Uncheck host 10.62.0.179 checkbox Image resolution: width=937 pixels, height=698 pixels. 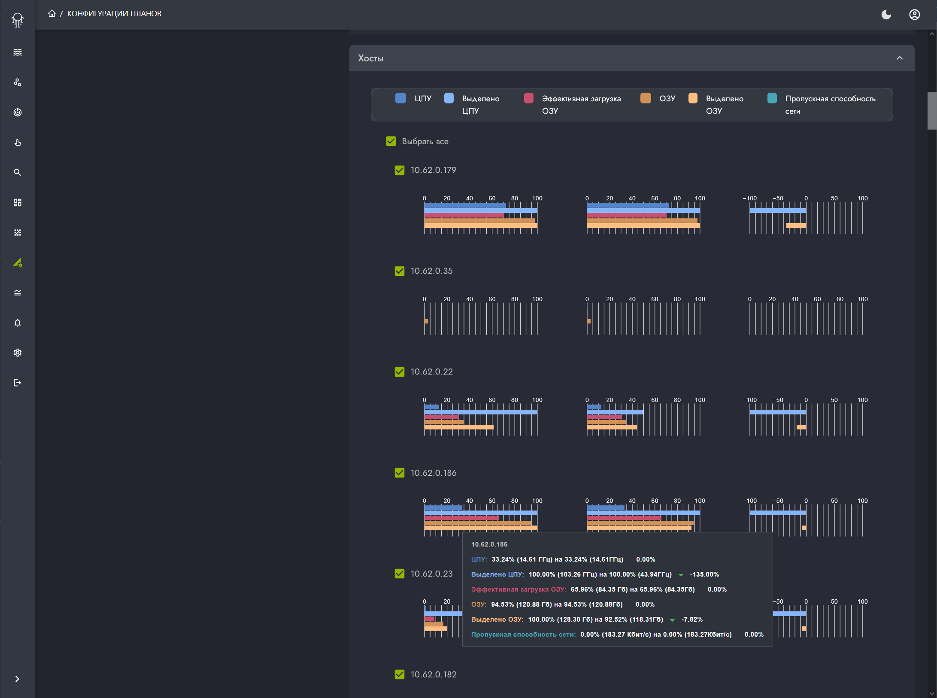pos(400,170)
